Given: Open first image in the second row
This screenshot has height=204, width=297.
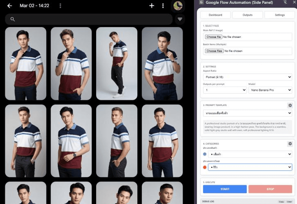Looking at the screenshot, I should point(26,141).
